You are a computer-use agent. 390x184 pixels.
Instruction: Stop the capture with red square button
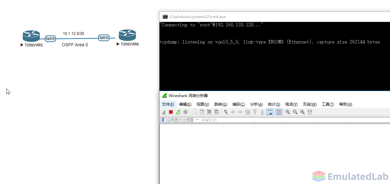click(x=171, y=112)
